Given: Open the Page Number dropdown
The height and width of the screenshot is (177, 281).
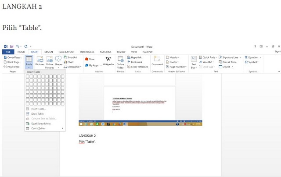Looking at the screenshot, I should (177, 67).
